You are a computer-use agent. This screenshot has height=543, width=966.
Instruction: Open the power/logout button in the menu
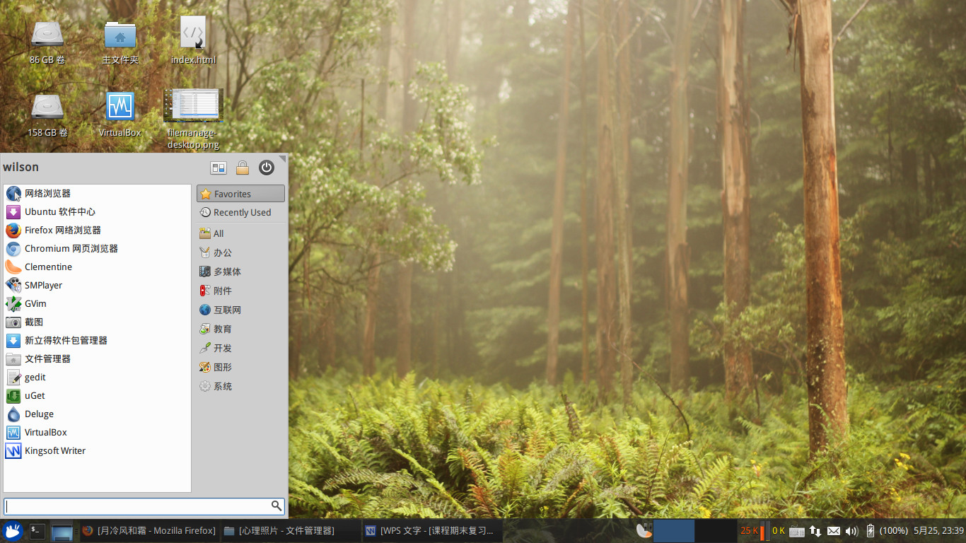pos(267,168)
